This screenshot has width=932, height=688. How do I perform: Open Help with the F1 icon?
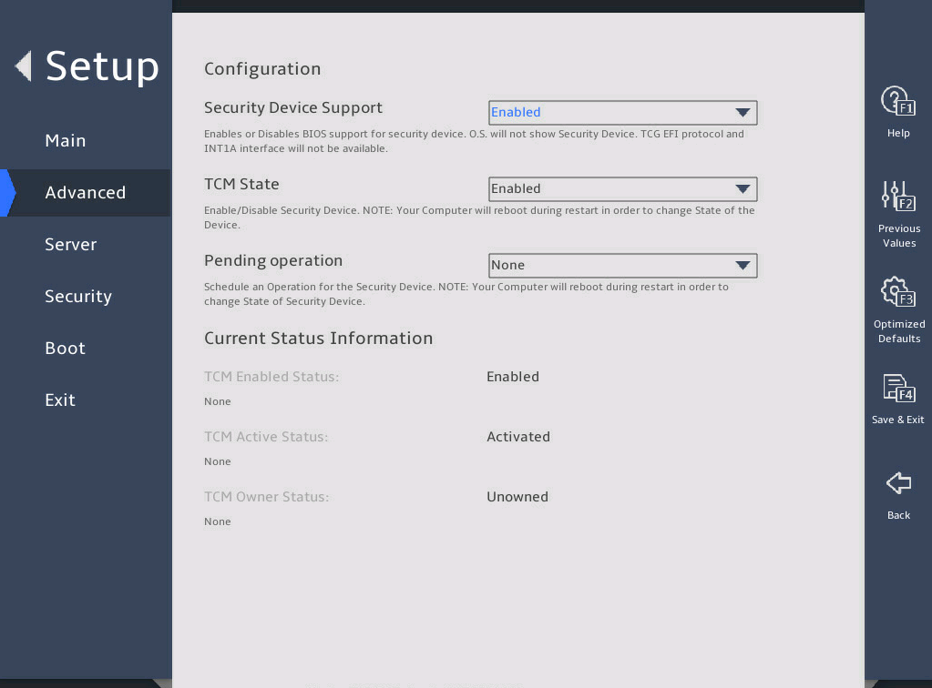[898, 101]
